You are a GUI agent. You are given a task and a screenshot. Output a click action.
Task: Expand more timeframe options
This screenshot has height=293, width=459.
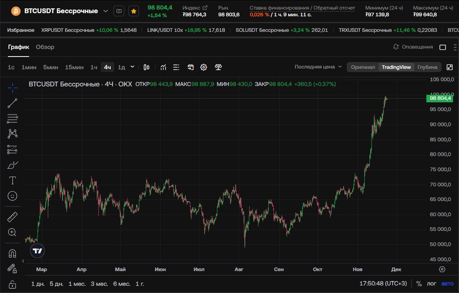tap(132, 67)
